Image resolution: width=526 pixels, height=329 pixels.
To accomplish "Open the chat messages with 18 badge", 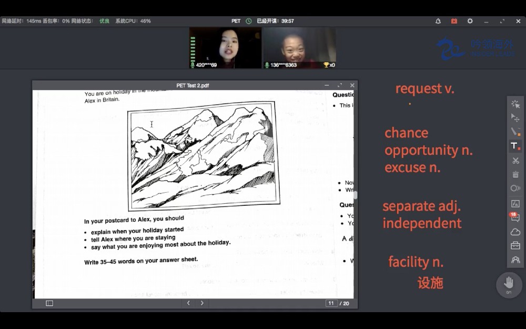I will [x=515, y=217].
